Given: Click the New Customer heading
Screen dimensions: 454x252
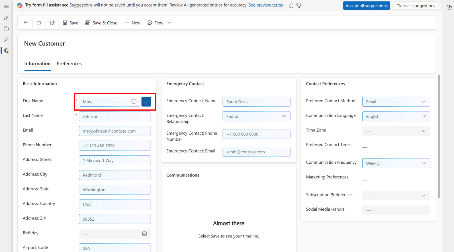Looking at the screenshot, I should pos(44,44).
